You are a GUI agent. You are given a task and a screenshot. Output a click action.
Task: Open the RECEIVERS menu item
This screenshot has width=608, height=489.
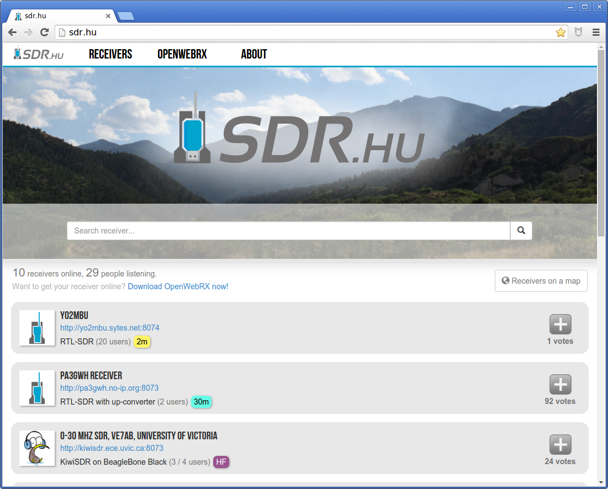(x=110, y=54)
